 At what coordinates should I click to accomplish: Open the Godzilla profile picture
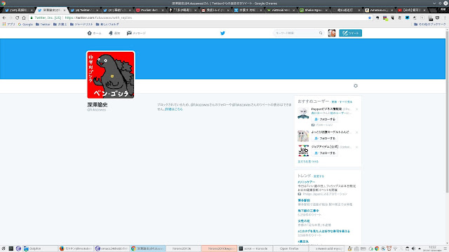[111, 75]
